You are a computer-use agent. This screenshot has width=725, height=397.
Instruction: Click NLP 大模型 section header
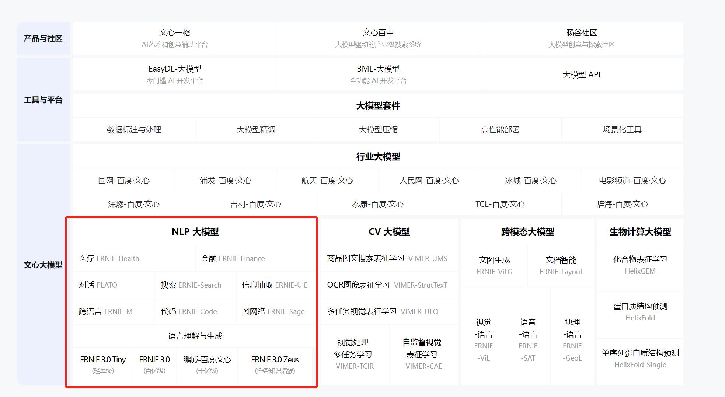click(195, 231)
